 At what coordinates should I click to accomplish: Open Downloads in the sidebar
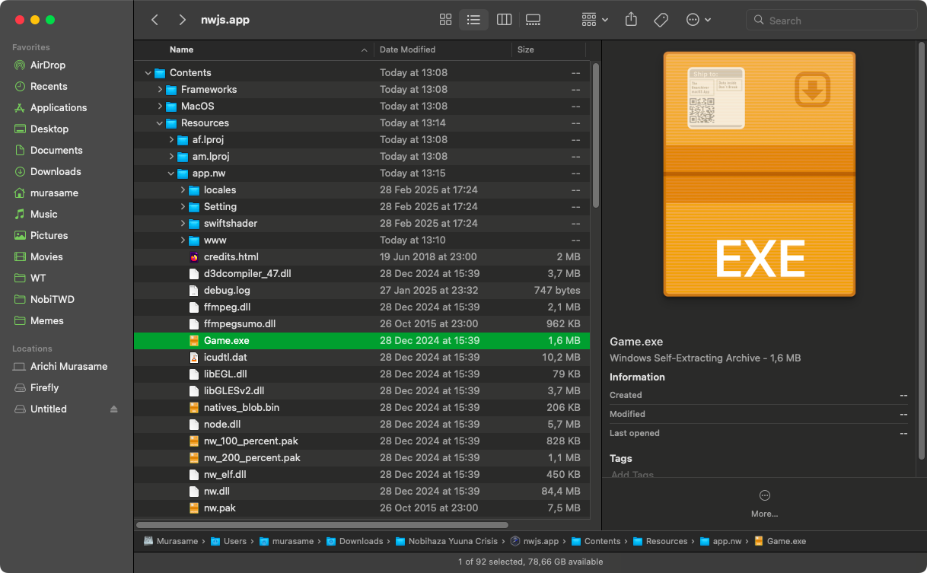[56, 171]
